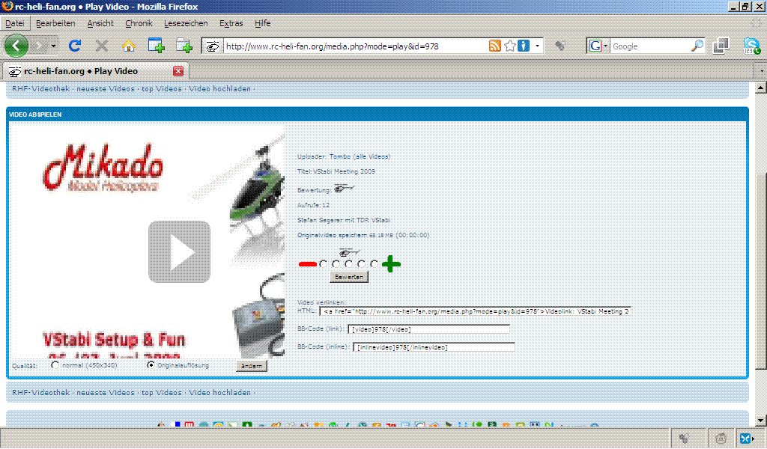The width and height of the screenshot is (767, 449).
Task: Open the bottom Video hochladen link
Action: pyautogui.click(x=219, y=393)
